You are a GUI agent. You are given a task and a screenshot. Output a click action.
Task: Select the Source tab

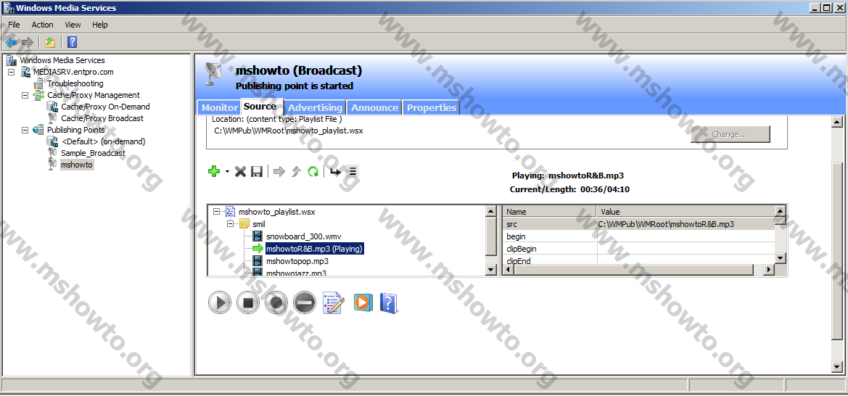260,107
